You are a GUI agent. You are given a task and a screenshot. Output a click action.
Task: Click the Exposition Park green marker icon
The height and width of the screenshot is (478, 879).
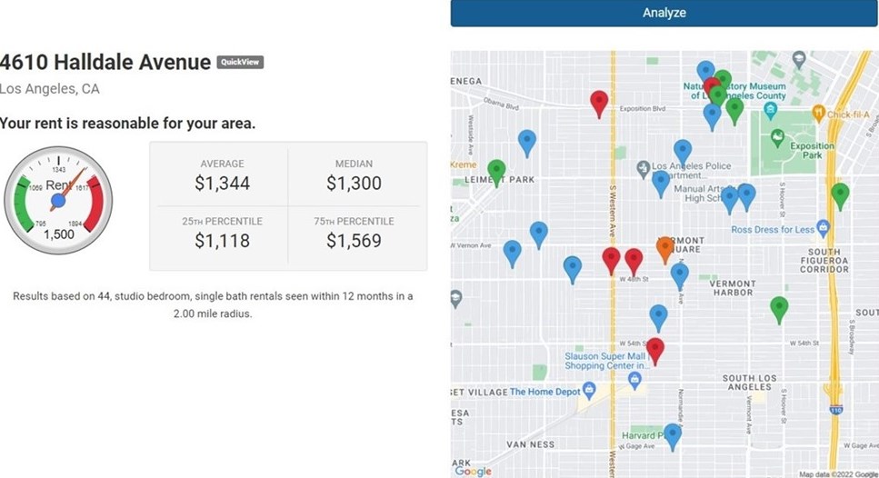pos(777,138)
